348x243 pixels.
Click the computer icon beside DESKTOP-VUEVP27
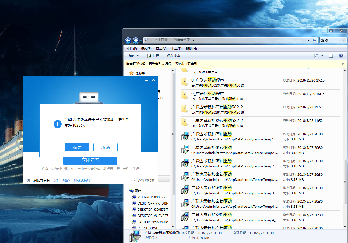coord(134,216)
